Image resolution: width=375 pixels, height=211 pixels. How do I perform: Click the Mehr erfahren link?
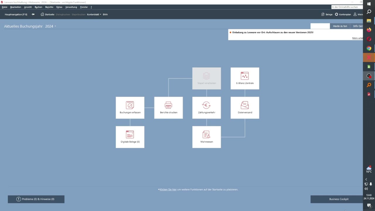(x=357, y=38)
